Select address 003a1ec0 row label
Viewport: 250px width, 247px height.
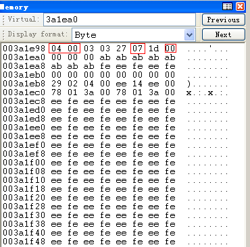(x=24, y=92)
